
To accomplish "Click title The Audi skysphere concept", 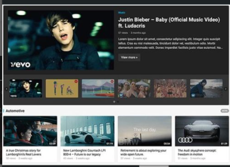I will [197, 152].
